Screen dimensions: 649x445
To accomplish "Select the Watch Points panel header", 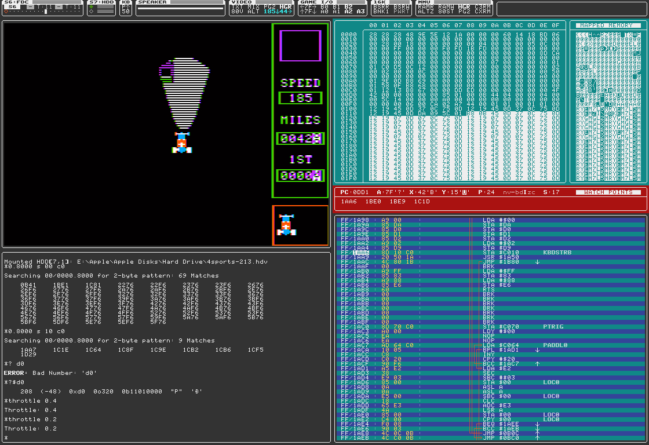I will [608, 192].
